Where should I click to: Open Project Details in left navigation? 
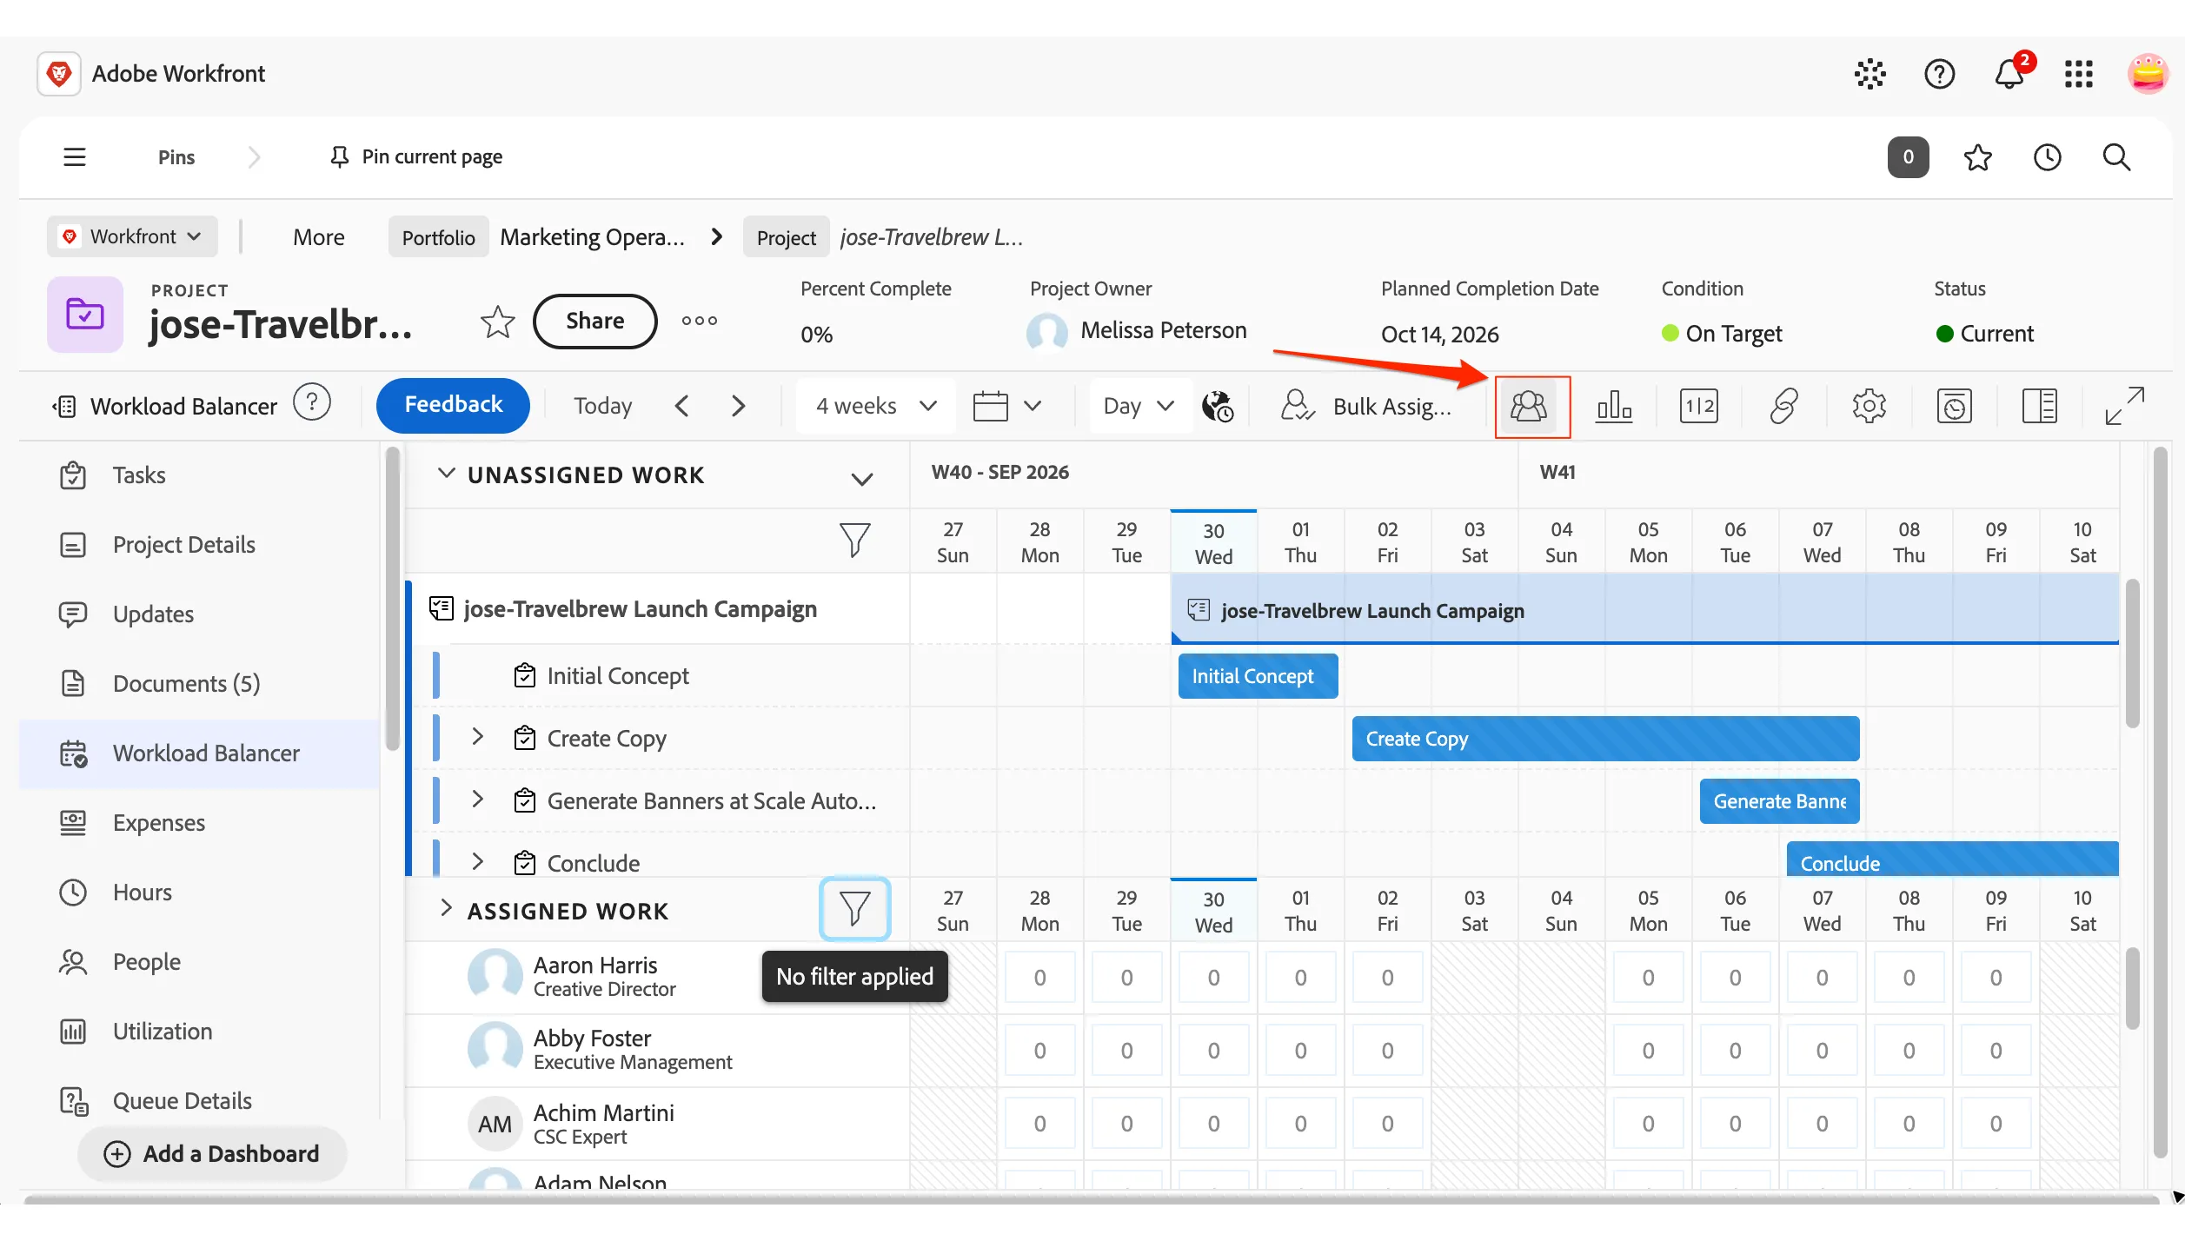click(x=183, y=545)
